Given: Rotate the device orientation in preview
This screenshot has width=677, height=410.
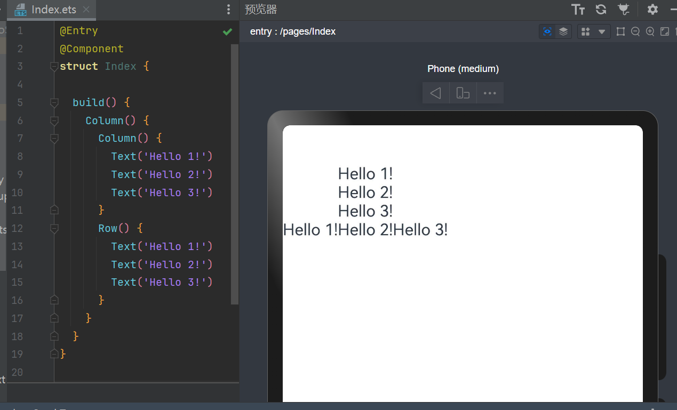Looking at the screenshot, I should point(463,93).
